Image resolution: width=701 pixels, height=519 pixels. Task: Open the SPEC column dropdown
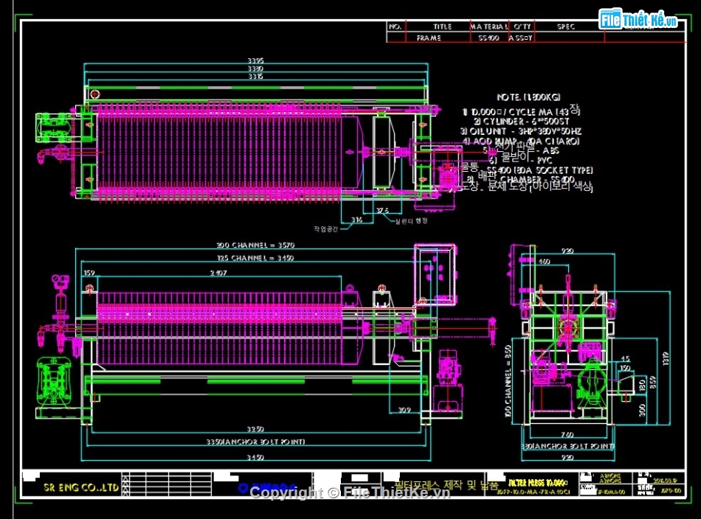point(564,26)
